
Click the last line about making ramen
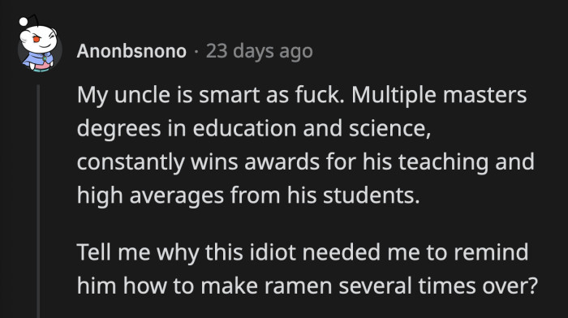click(x=308, y=286)
